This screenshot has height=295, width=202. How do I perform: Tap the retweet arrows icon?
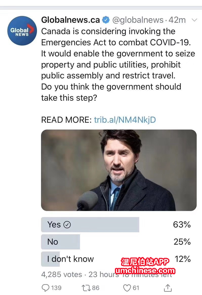pos(85,288)
